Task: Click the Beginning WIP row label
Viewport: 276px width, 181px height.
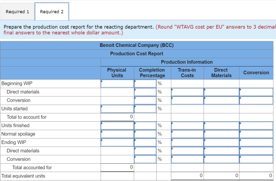Action: point(17,83)
